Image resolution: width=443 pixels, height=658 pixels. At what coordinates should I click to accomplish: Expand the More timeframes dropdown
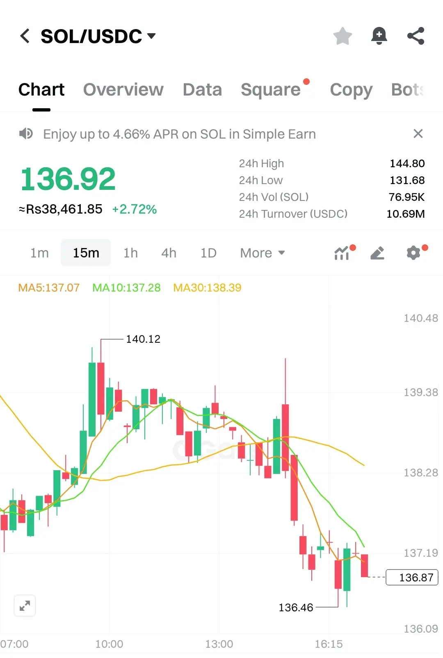click(x=263, y=253)
